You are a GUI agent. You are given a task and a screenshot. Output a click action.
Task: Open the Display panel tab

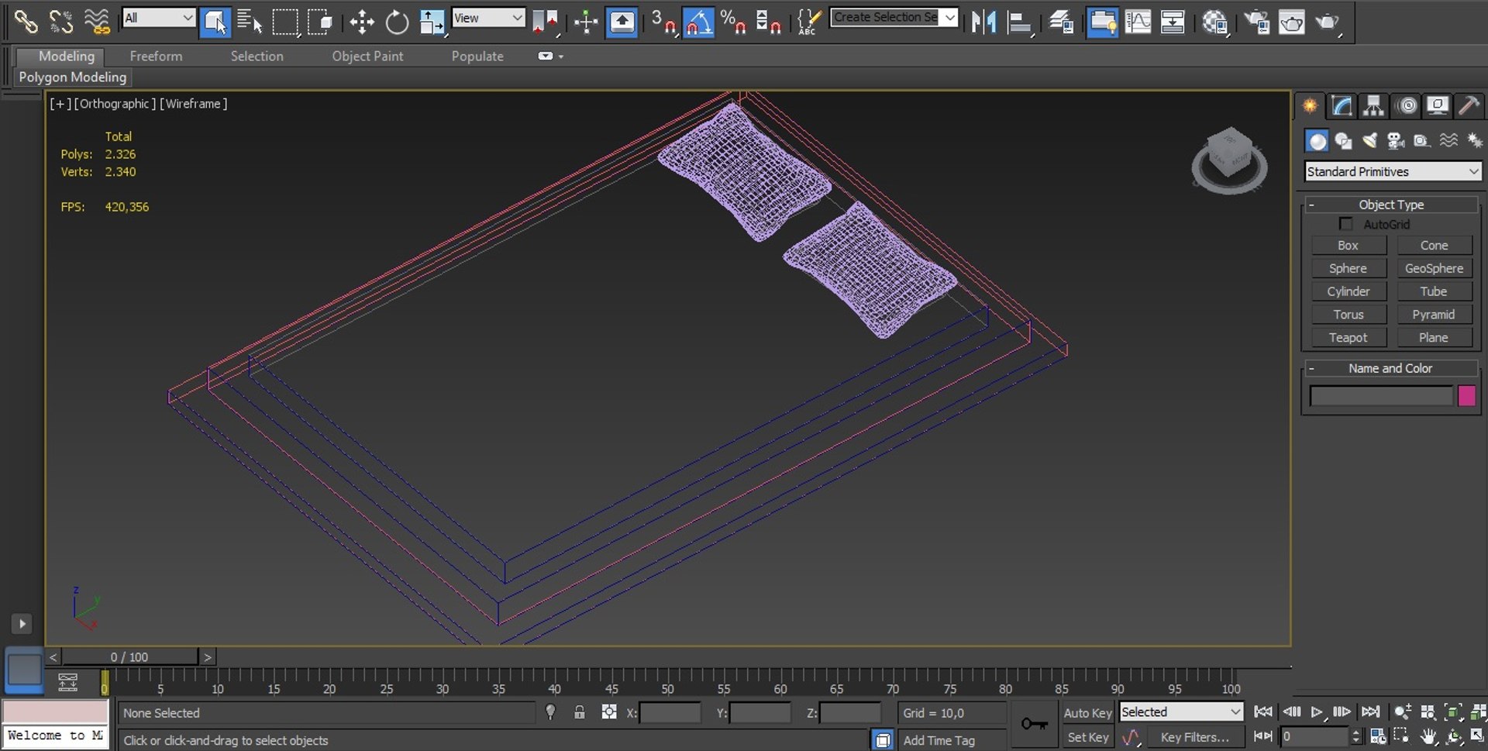pos(1438,105)
